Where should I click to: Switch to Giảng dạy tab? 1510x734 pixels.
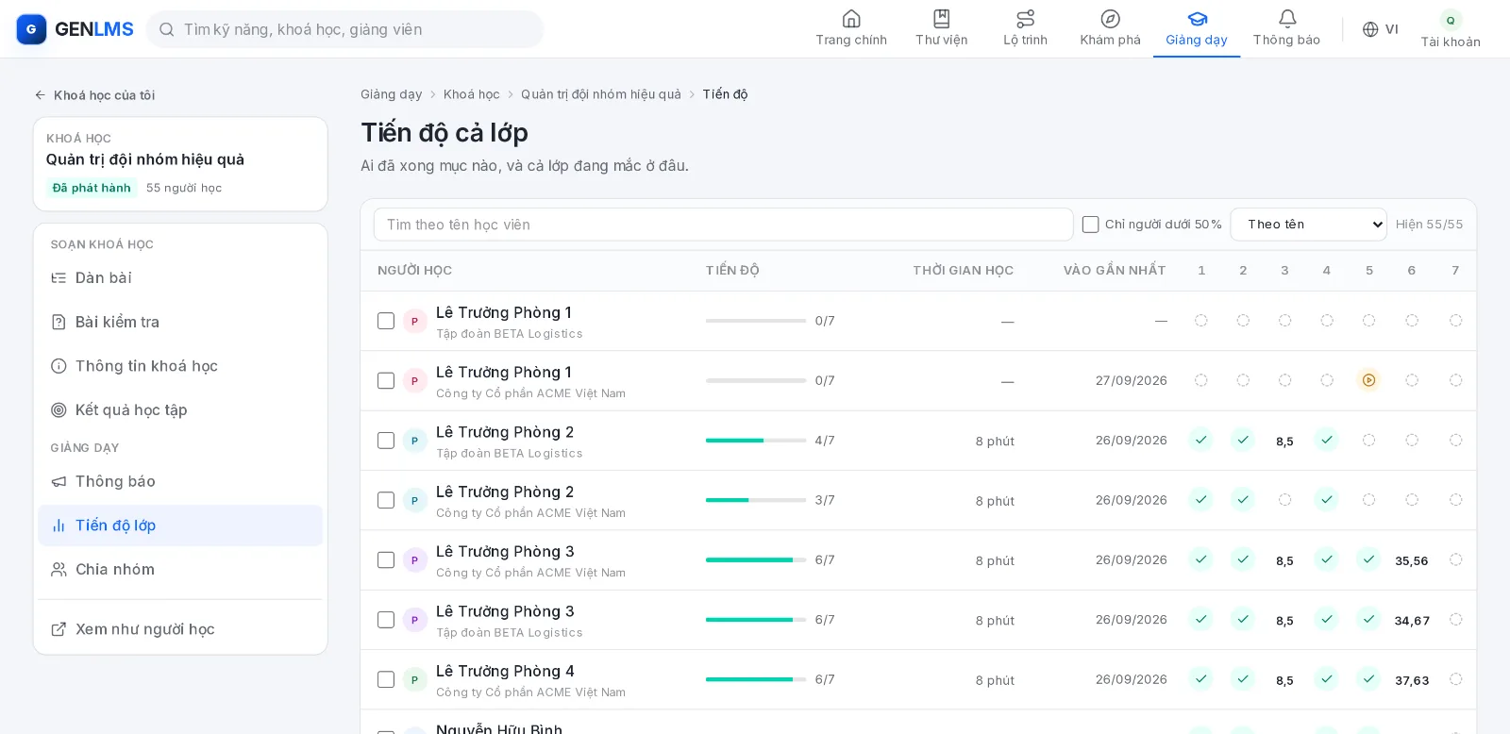[x=1196, y=28]
